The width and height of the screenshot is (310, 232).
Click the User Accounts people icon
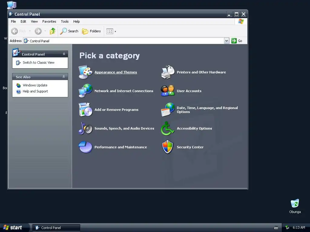(168, 91)
